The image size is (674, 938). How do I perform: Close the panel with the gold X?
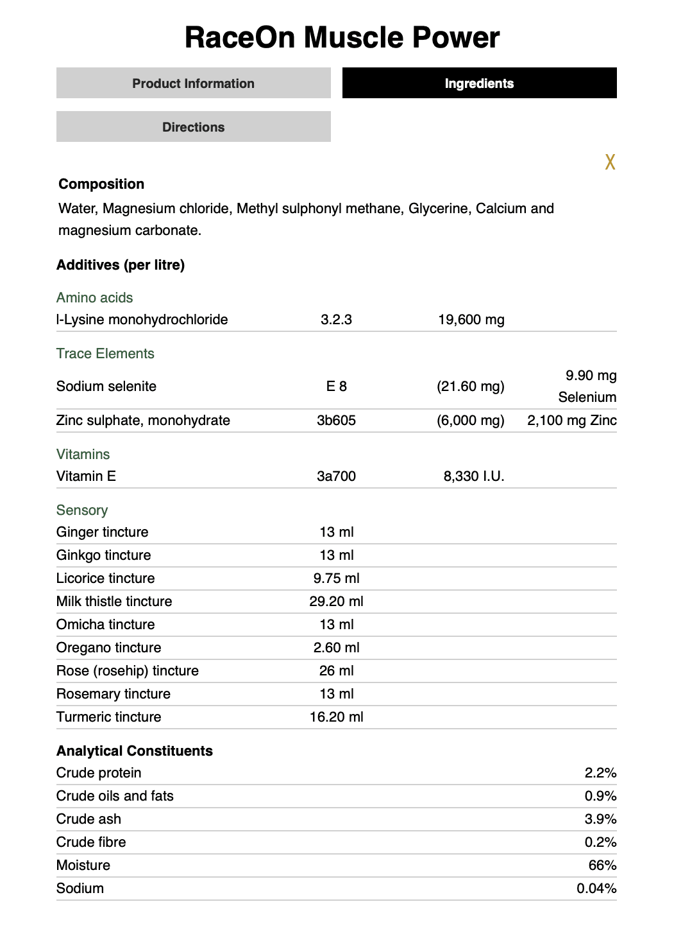point(610,162)
